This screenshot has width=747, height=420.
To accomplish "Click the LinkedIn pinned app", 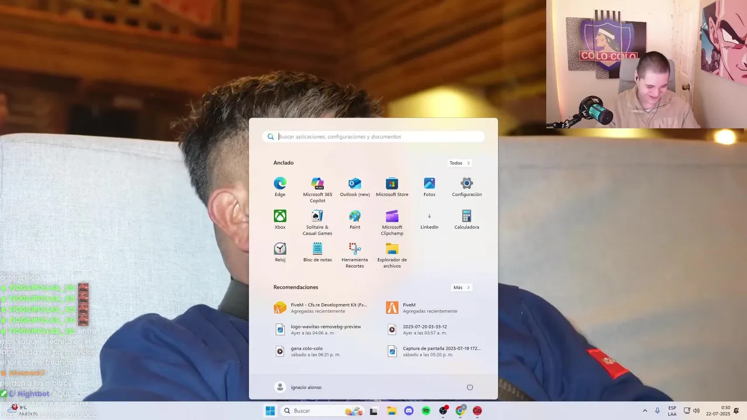I will point(430,219).
